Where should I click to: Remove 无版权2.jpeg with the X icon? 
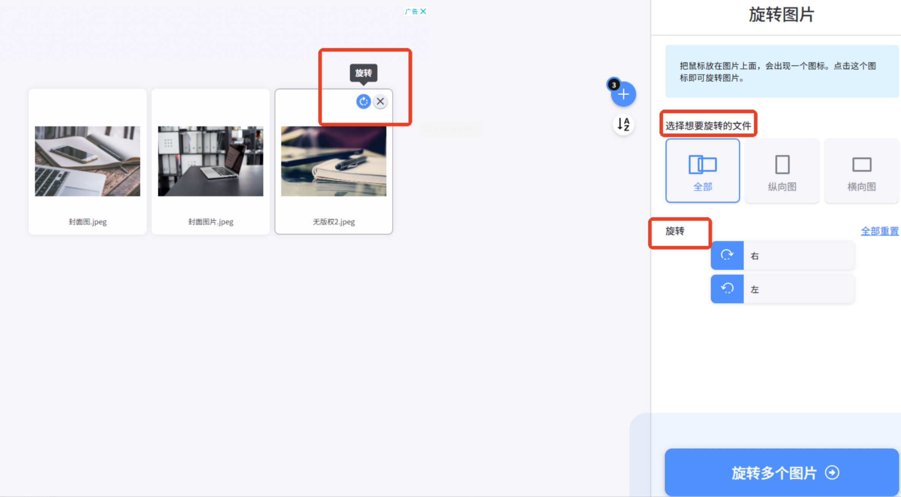pyautogui.click(x=380, y=101)
